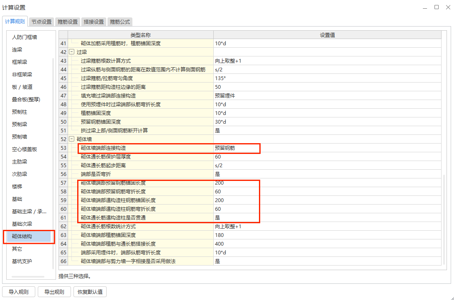Click the 类型名称 column header
Viewport: 454px width, 300px height.
(x=141, y=35)
